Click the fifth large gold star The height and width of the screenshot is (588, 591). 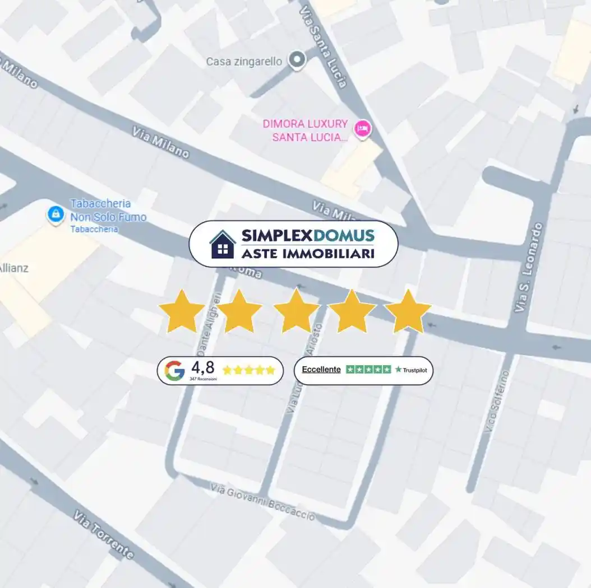[408, 311]
